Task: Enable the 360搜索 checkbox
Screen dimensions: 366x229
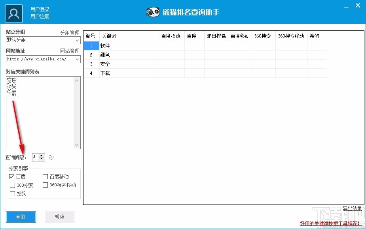Action: click(x=12, y=185)
